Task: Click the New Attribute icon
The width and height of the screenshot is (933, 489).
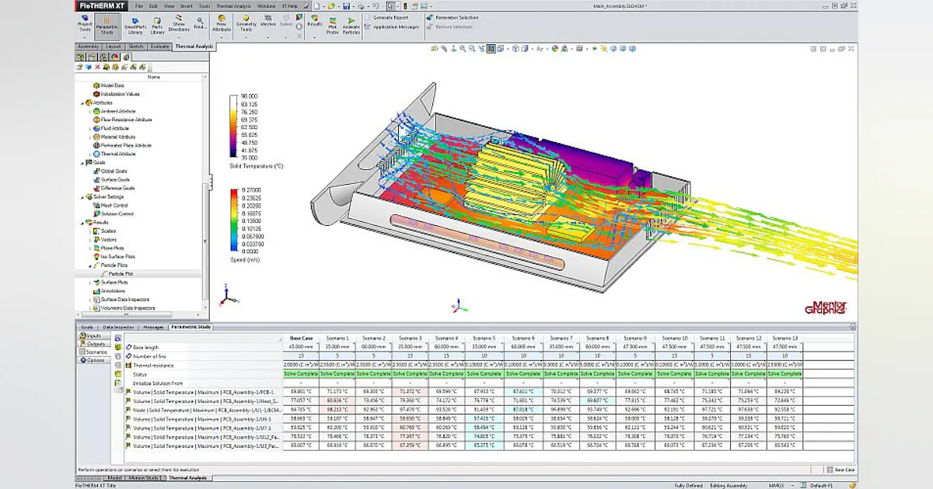Action: [222, 23]
